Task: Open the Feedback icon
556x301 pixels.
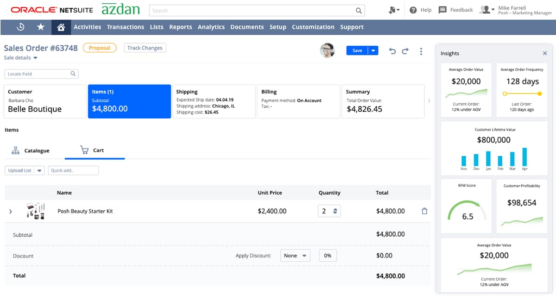Action: (442, 10)
